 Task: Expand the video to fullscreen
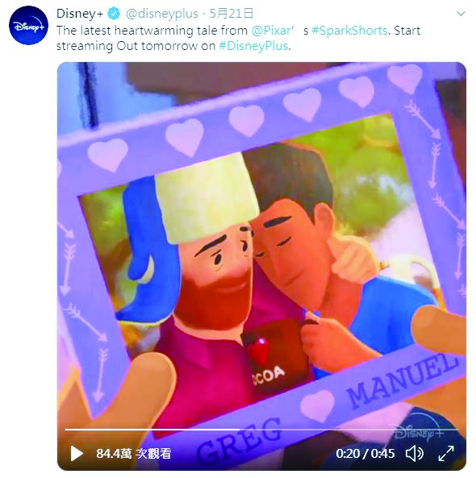point(446,453)
